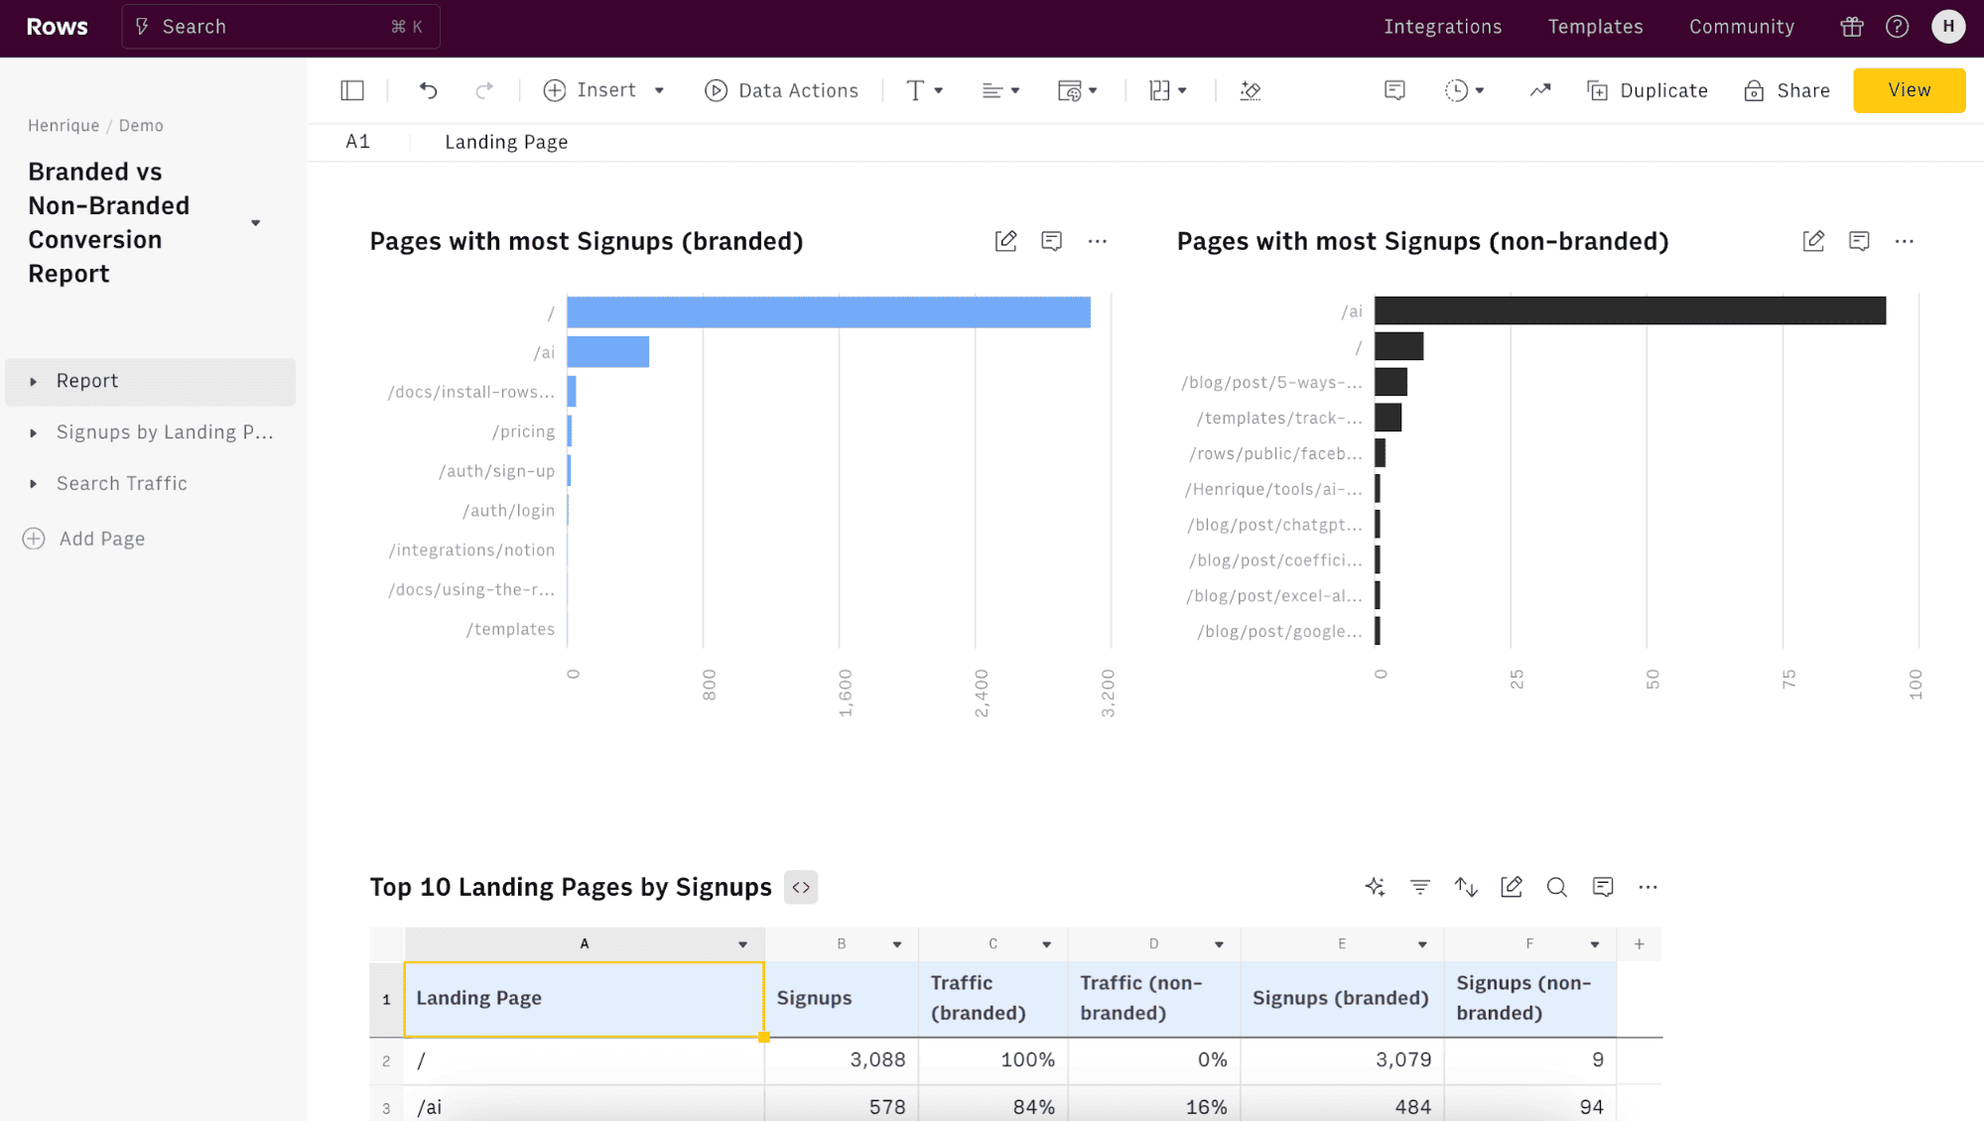
Task: Click the comment icon on branded chart
Action: tap(1052, 241)
